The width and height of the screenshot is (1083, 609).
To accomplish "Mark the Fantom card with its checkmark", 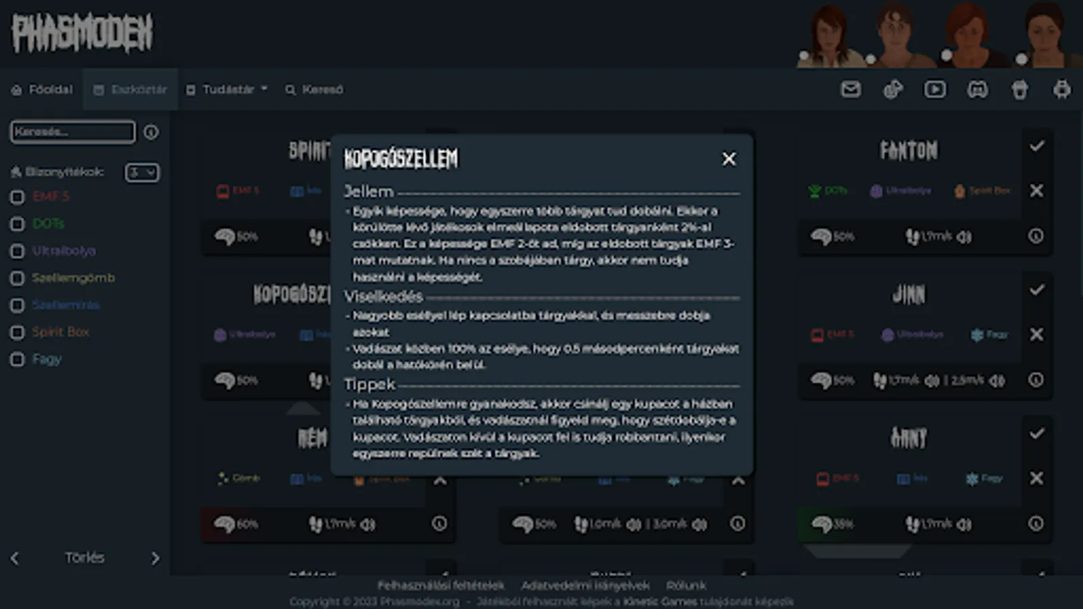I will [x=1036, y=145].
